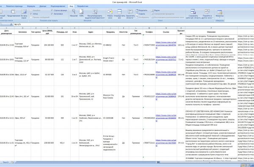Screen dimensions: 254x167
Task: Click the sheet tabs insert-sheet icon
Action: 12,162
